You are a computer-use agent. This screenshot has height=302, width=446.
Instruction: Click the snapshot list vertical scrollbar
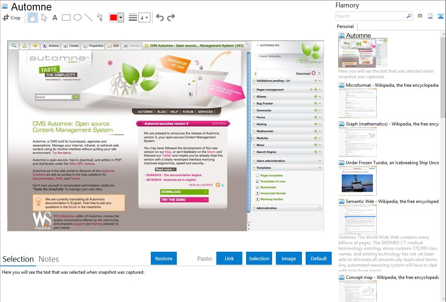coord(443,77)
